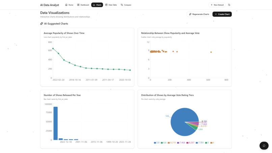
Task: Select the 7.468 legend entry
Action: [x=181, y=143]
